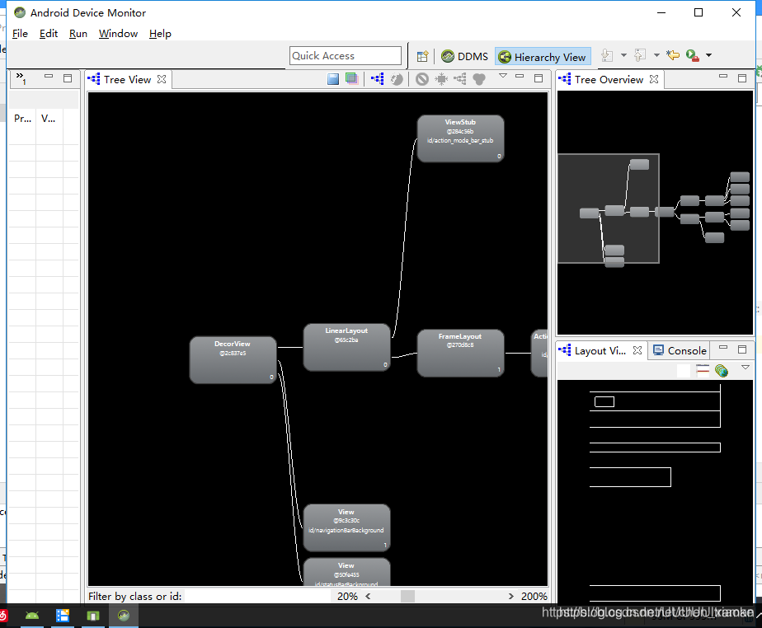Click the V... column header

coord(49,119)
